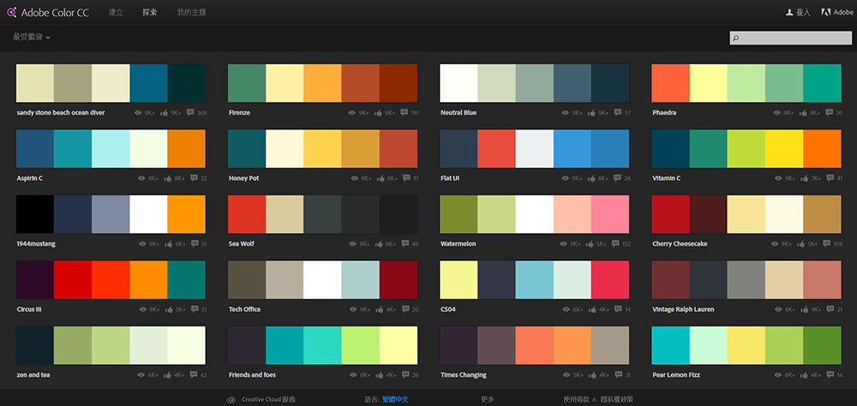
Task: Click the eye icon under Tech Office
Action: [x=351, y=309]
